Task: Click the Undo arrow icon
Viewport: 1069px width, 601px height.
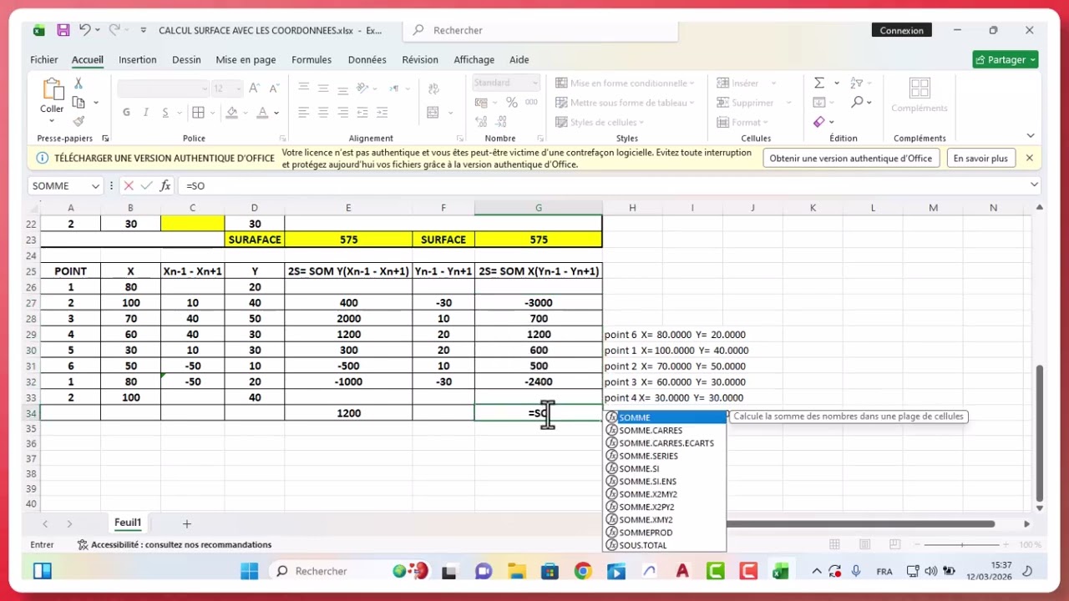Action: click(x=84, y=30)
